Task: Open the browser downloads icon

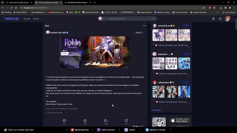Action: click(221, 8)
